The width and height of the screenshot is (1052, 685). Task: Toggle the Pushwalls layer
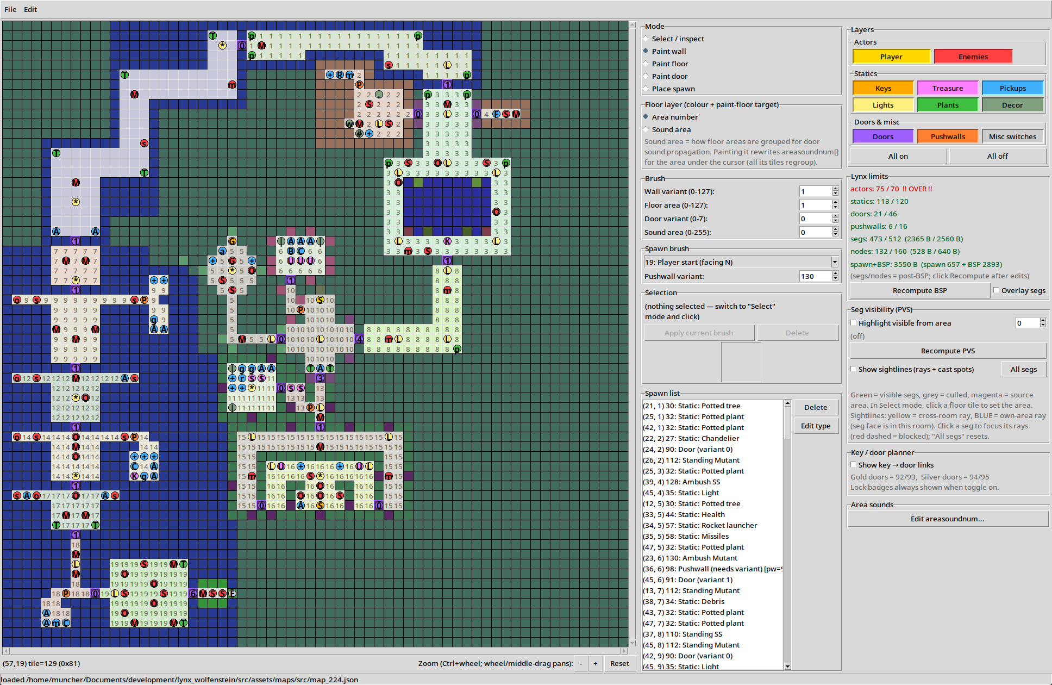click(948, 136)
